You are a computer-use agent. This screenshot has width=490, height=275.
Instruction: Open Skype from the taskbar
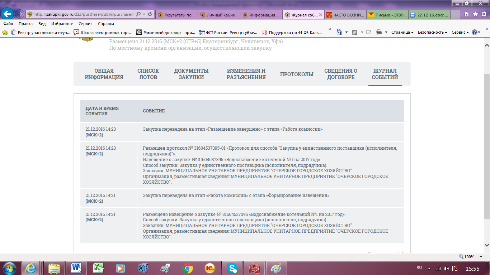[x=231, y=268]
